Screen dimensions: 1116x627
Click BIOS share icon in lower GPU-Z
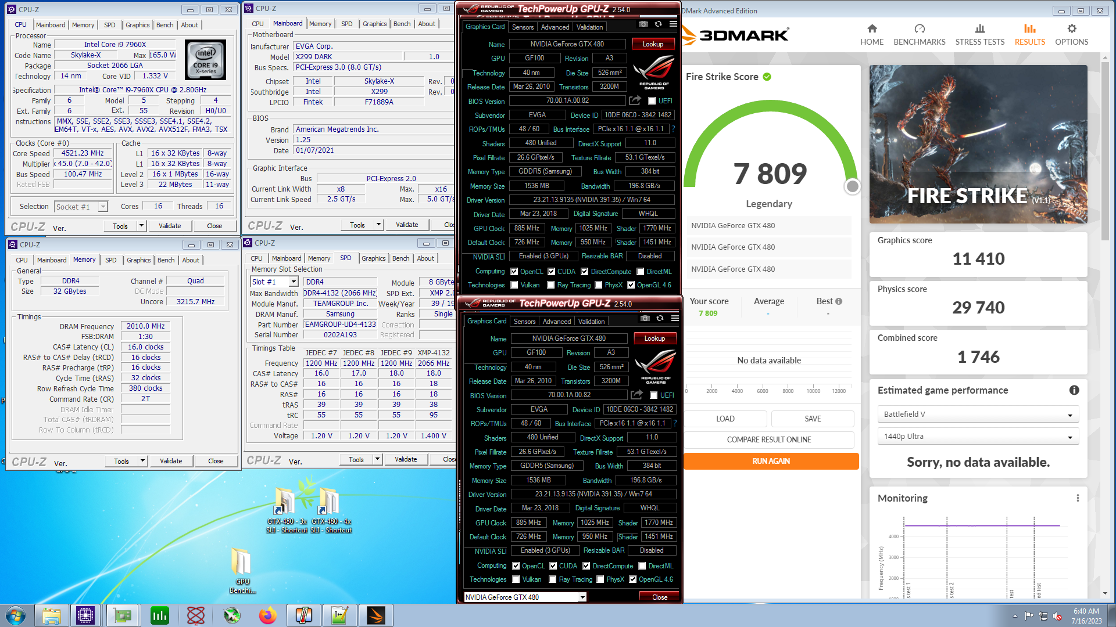pos(636,395)
